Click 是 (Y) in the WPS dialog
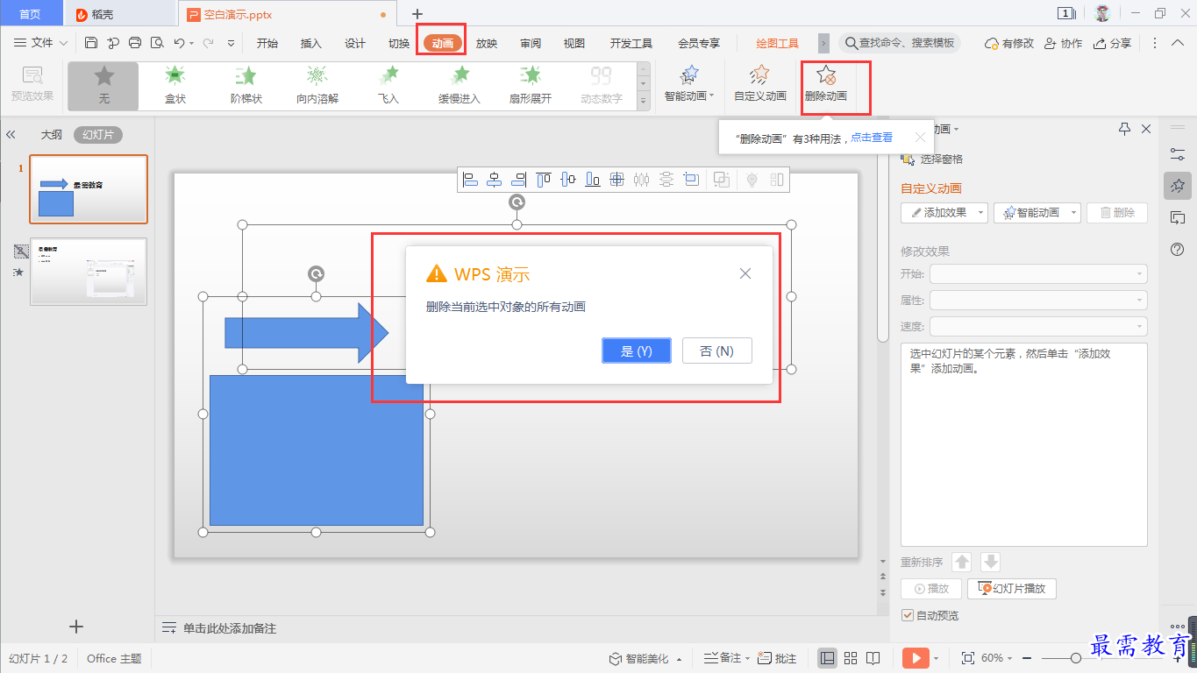Screen dimensions: 1197x673 [637, 351]
